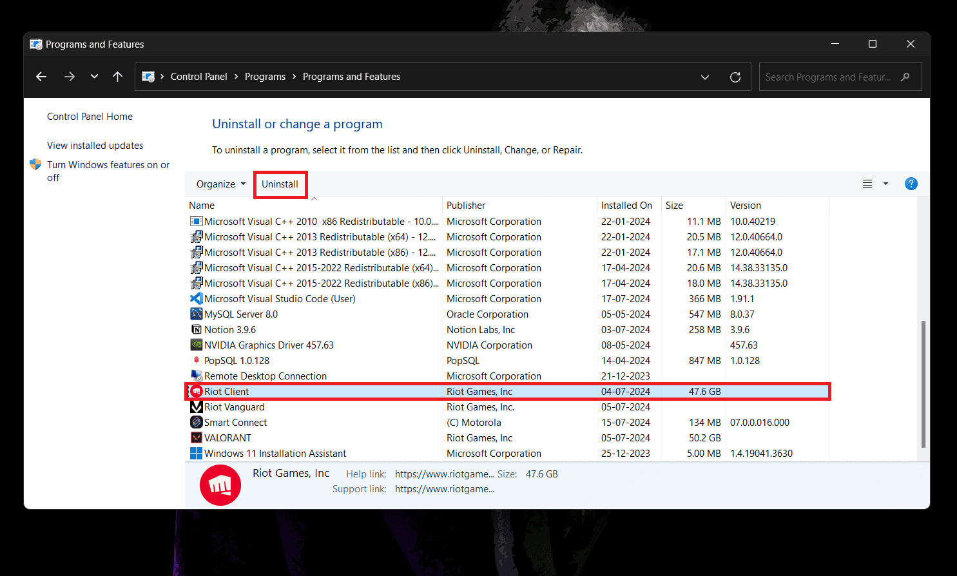Open More options arrow beside view icon
Viewport: 957px width, 576px height.
885,184
